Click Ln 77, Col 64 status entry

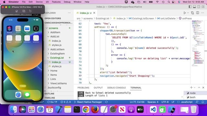click(x=137, y=102)
